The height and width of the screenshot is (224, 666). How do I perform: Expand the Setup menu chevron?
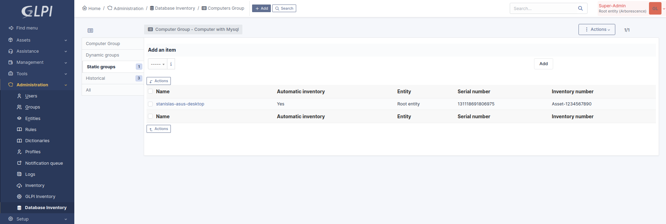(66, 219)
